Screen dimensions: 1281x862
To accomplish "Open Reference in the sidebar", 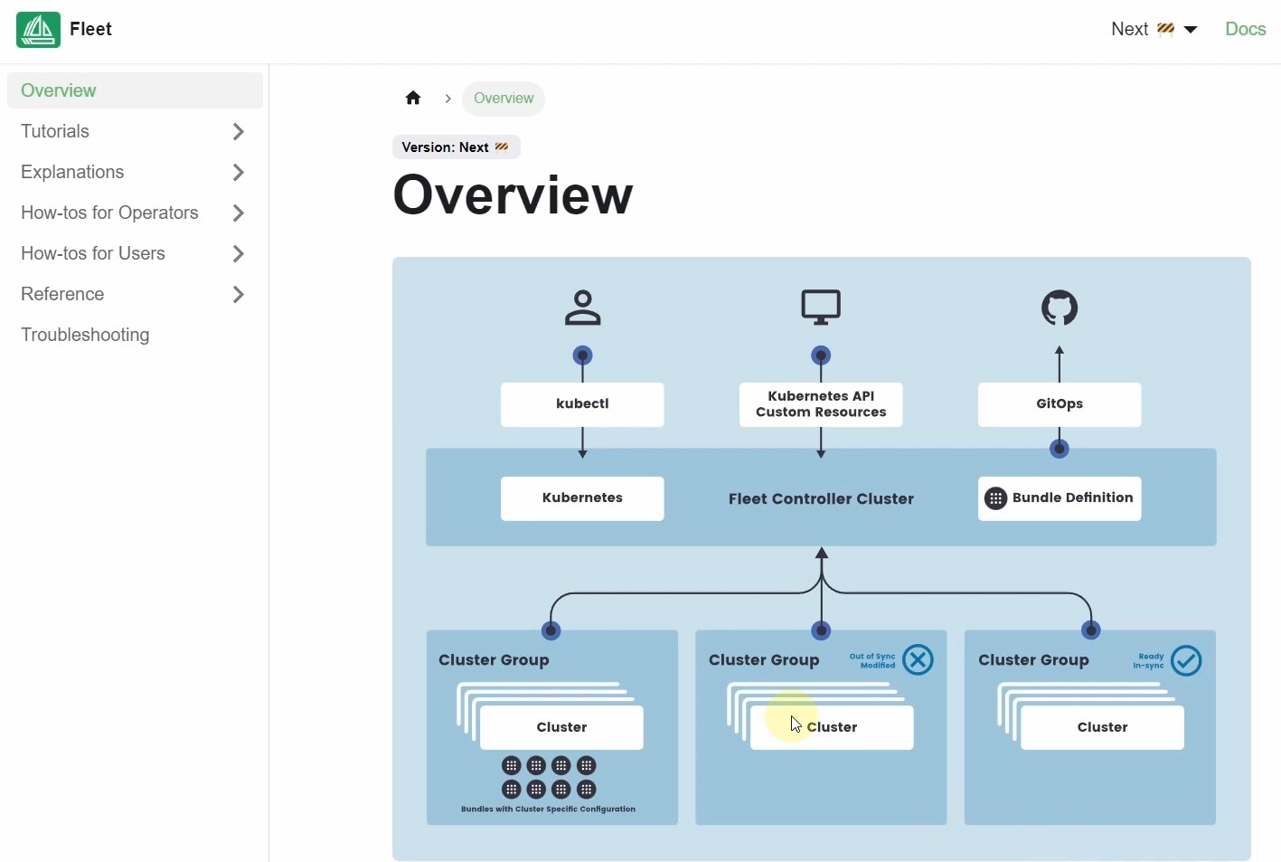I will (x=62, y=294).
